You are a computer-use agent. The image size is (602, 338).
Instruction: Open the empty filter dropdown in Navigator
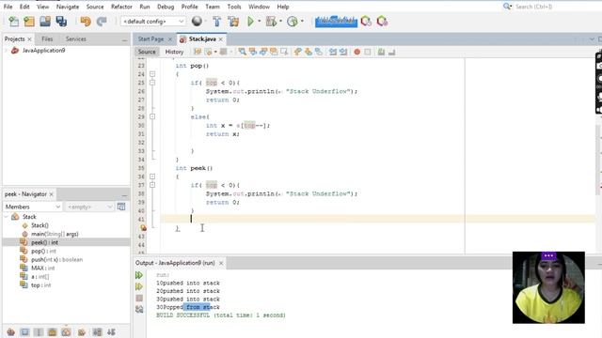pyautogui.click(x=89, y=207)
